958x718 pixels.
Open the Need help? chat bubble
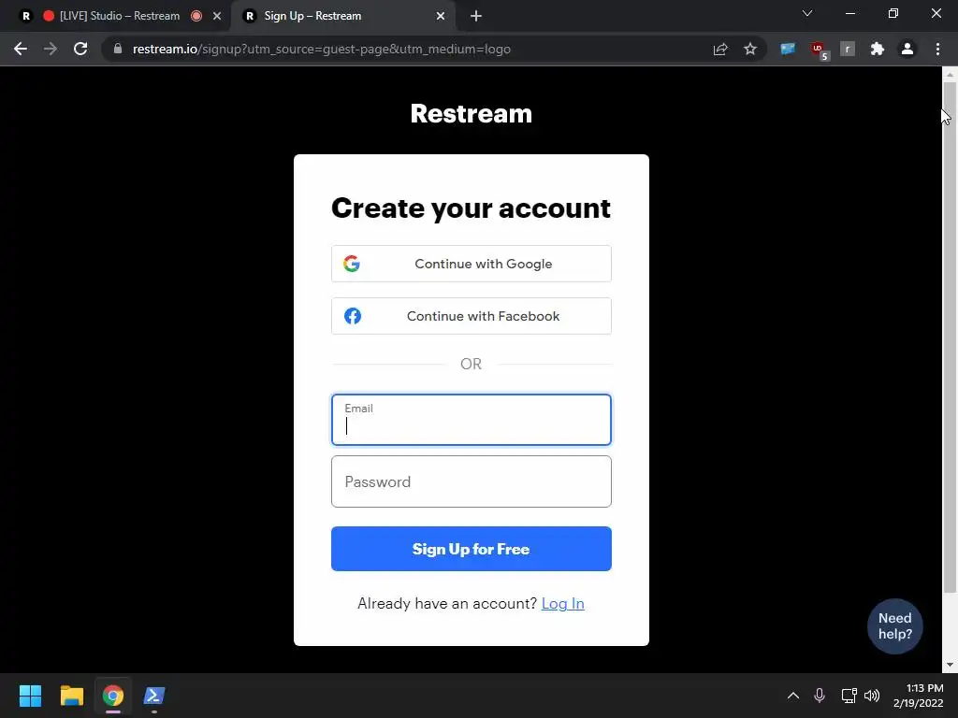pos(895,625)
